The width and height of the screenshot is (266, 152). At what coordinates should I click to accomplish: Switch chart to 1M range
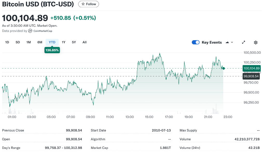coord(29,42)
